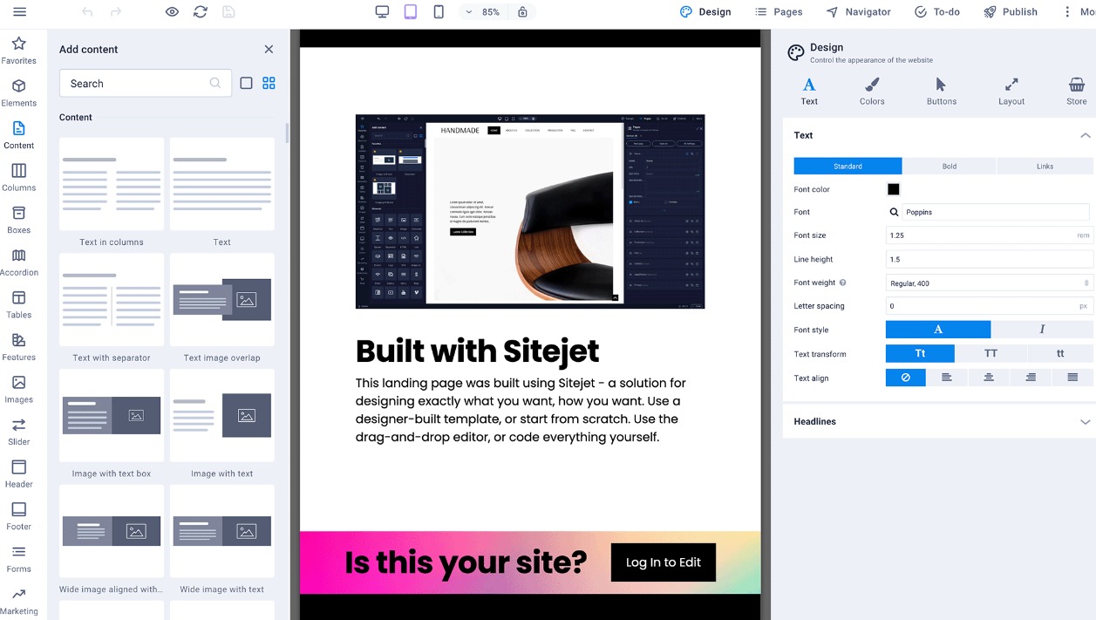Open Slider in the sidebar
The height and width of the screenshot is (620, 1096).
click(19, 432)
